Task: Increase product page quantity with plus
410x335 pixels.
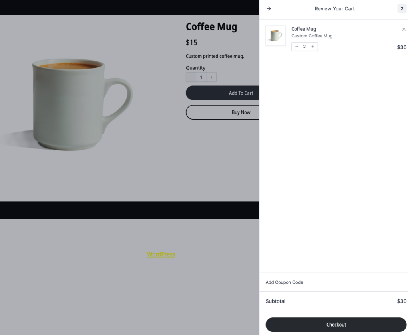Action: tap(211, 77)
